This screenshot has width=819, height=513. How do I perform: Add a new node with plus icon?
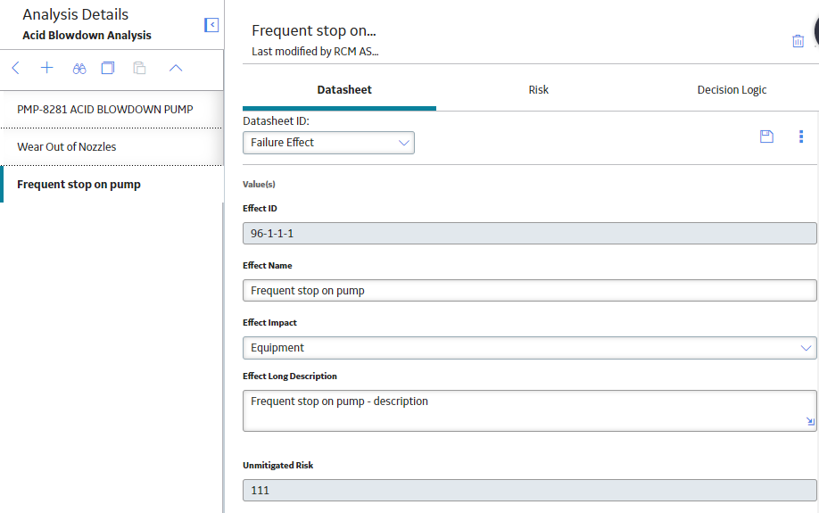click(47, 68)
